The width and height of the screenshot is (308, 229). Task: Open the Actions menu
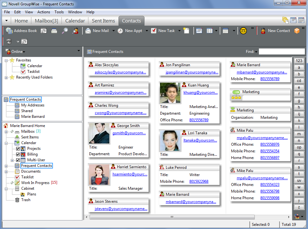tap(44, 12)
